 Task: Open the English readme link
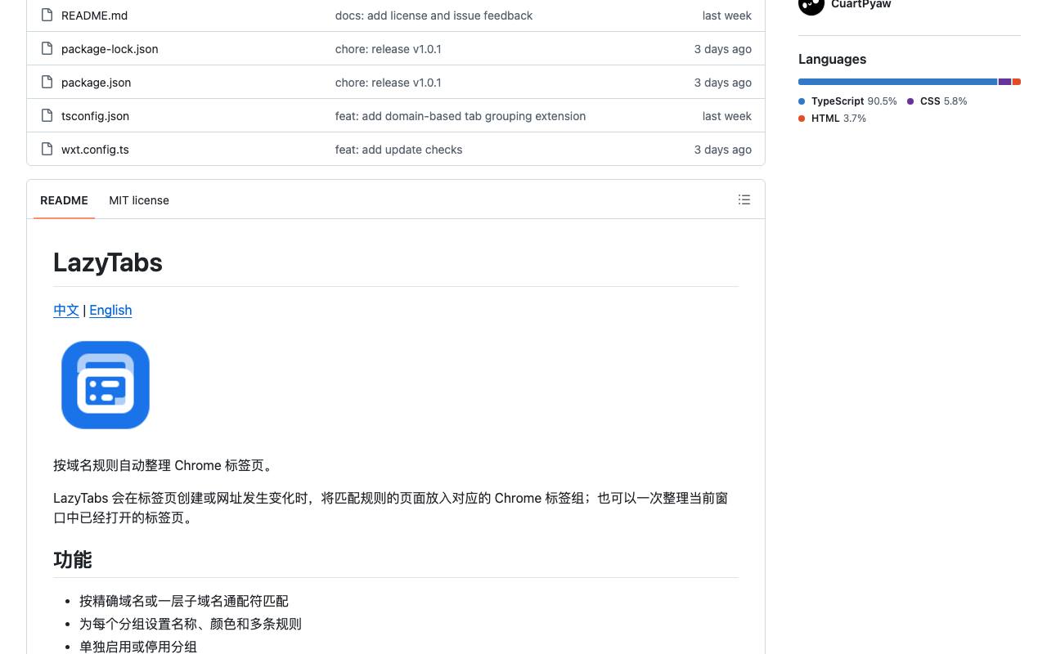110,310
